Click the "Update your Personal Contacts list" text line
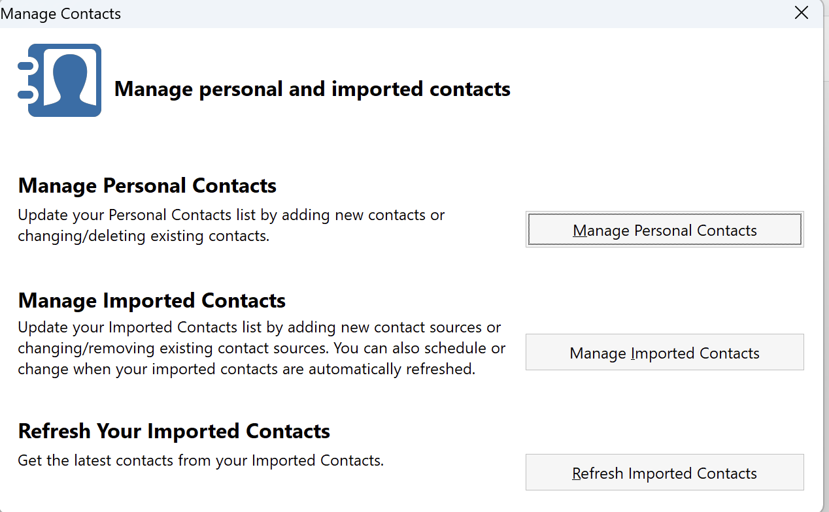 [x=231, y=215]
